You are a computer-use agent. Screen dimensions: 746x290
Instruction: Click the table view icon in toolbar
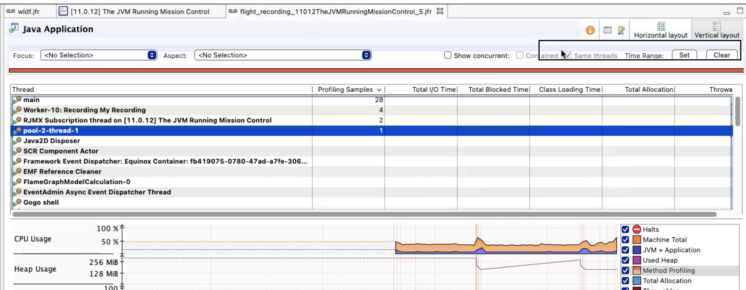point(608,30)
